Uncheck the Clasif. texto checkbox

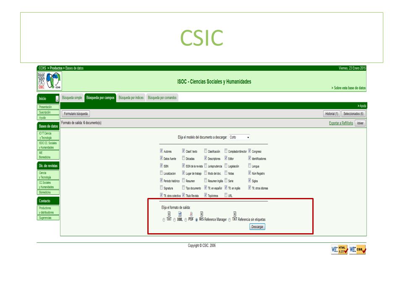click(x=183, y=151)
